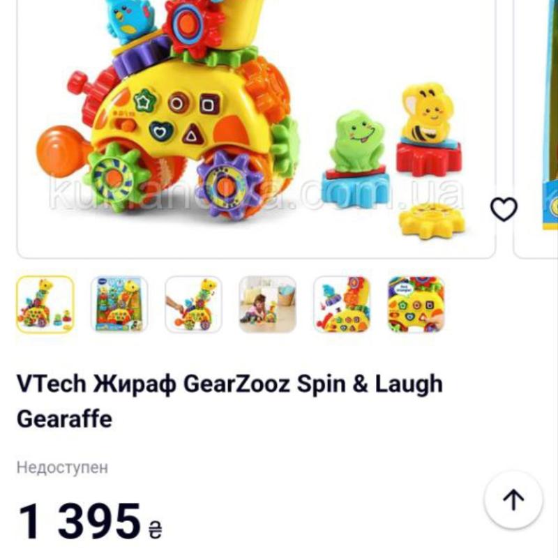Screen dimensions: 558x558
Task: Tap the scroll-to-top arrow button
Action: tap(513, 499)
